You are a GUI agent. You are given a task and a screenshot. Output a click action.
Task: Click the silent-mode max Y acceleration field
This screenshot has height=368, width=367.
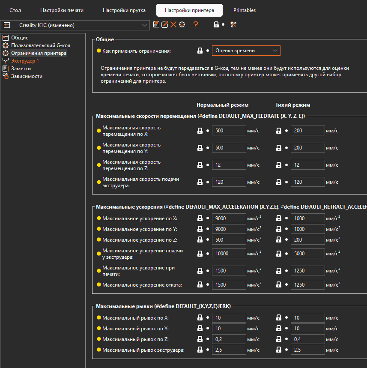click(x=308, y=229)
